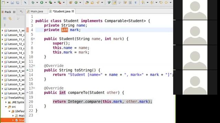Click the highlighted int keyword on line 4
Image resolution: width=220 pixels, height=123 pixels.
(65, 30)
